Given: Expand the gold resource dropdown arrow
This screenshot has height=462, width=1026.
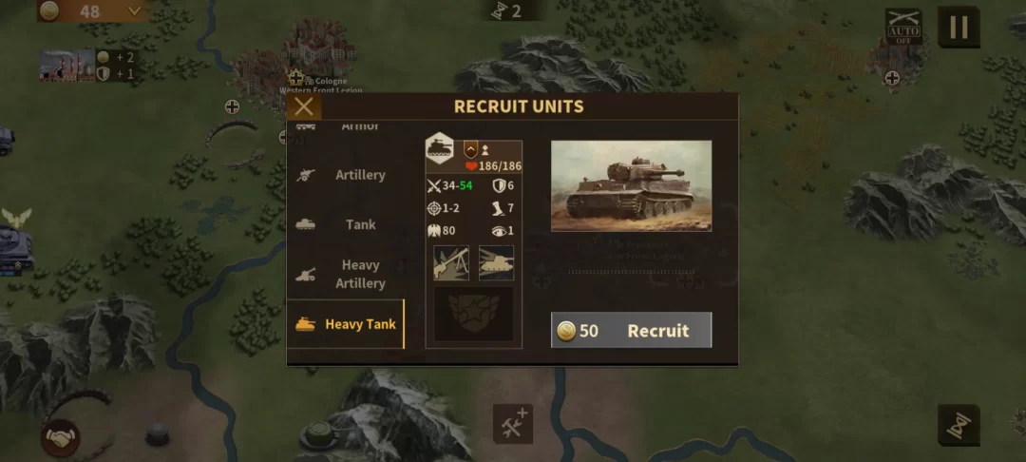Looking at the screenshot, I should tap(134, 11).
